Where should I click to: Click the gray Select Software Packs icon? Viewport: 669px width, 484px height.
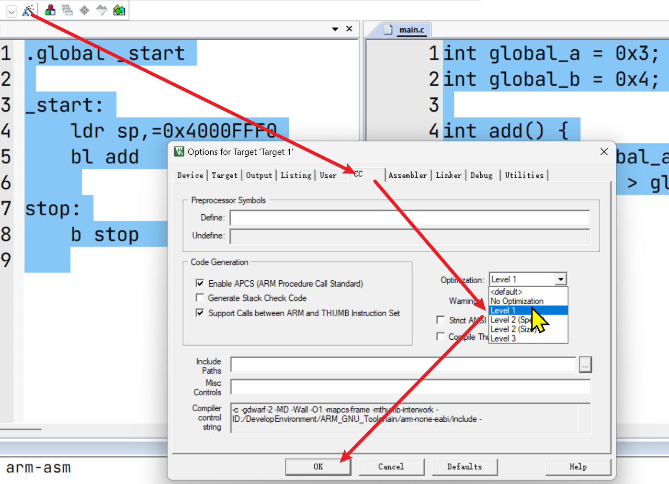pyautogui.click(x=102, y=10)
